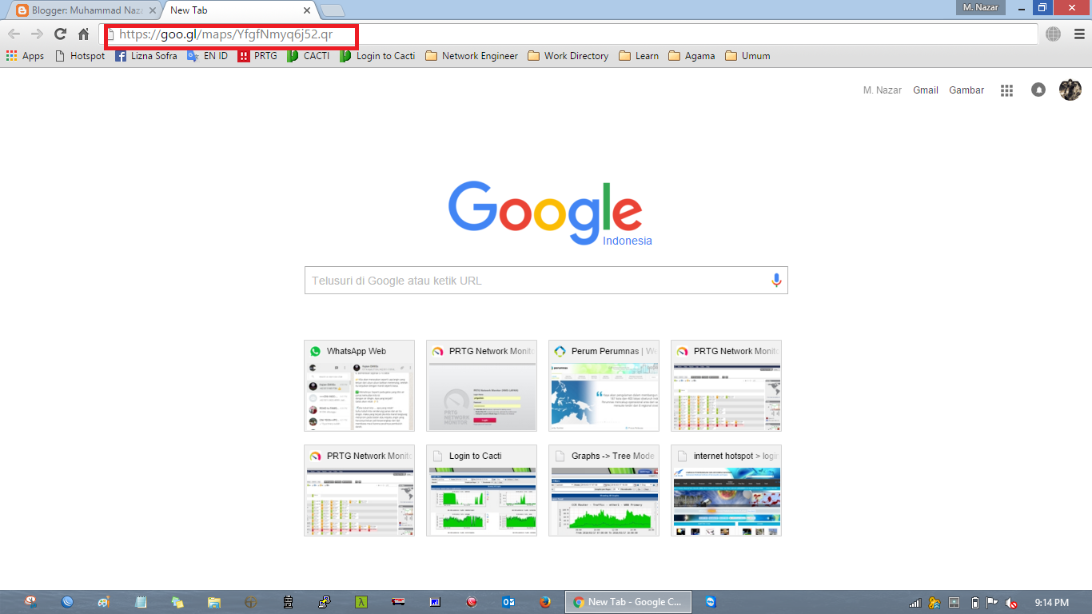Click the New Tab - Google Chrome taskbar button
This screenshot has height=614, width=1092.
[x=628, y=602]
